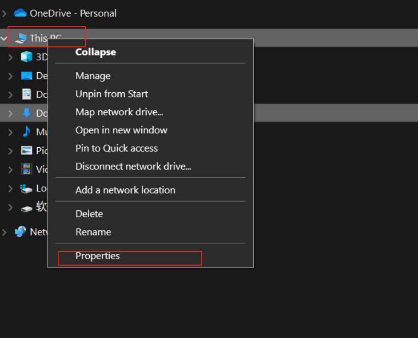Select the Network globe icon

(x=20, y=232)
